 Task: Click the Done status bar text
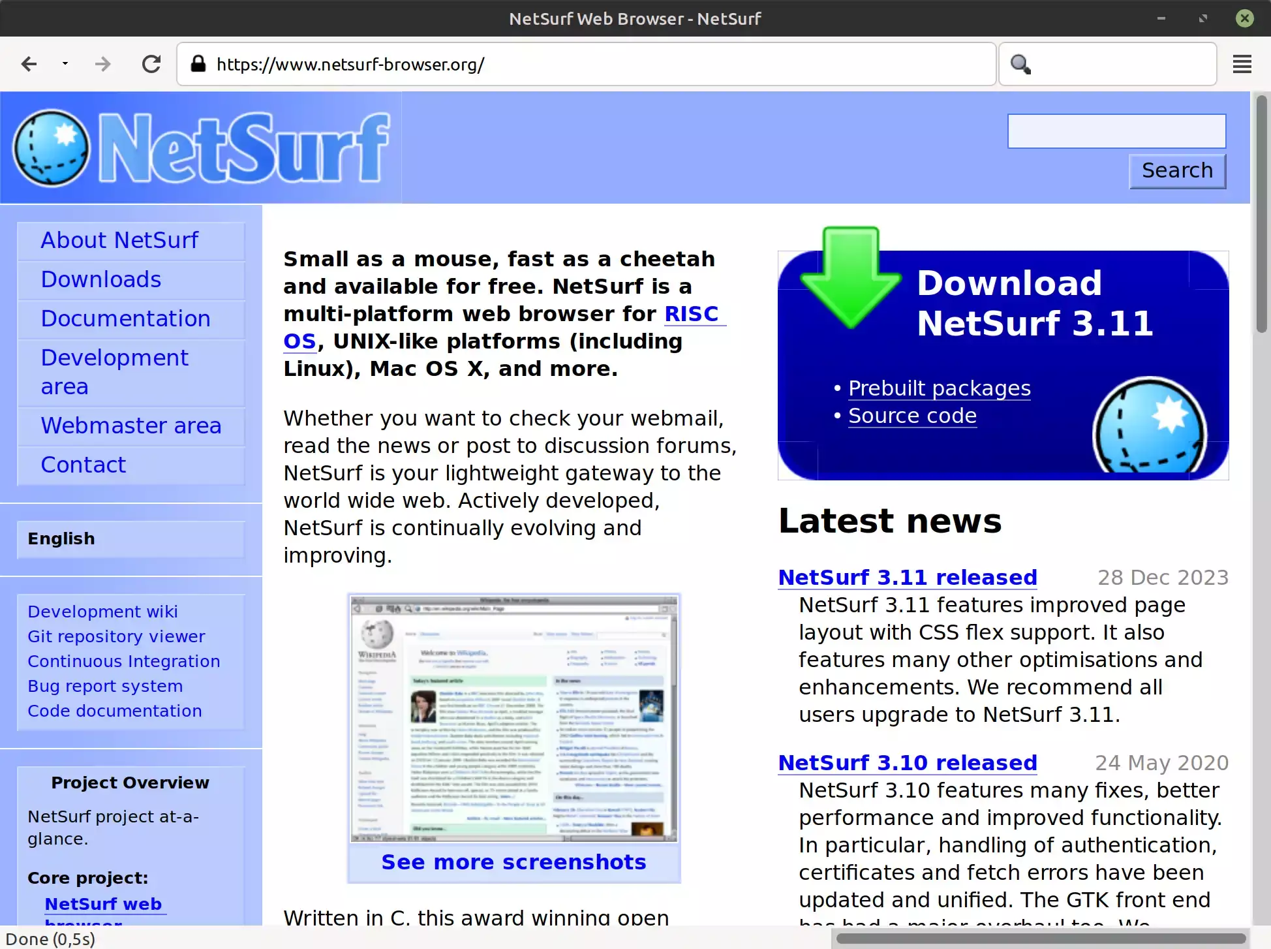tap(50, 939)
